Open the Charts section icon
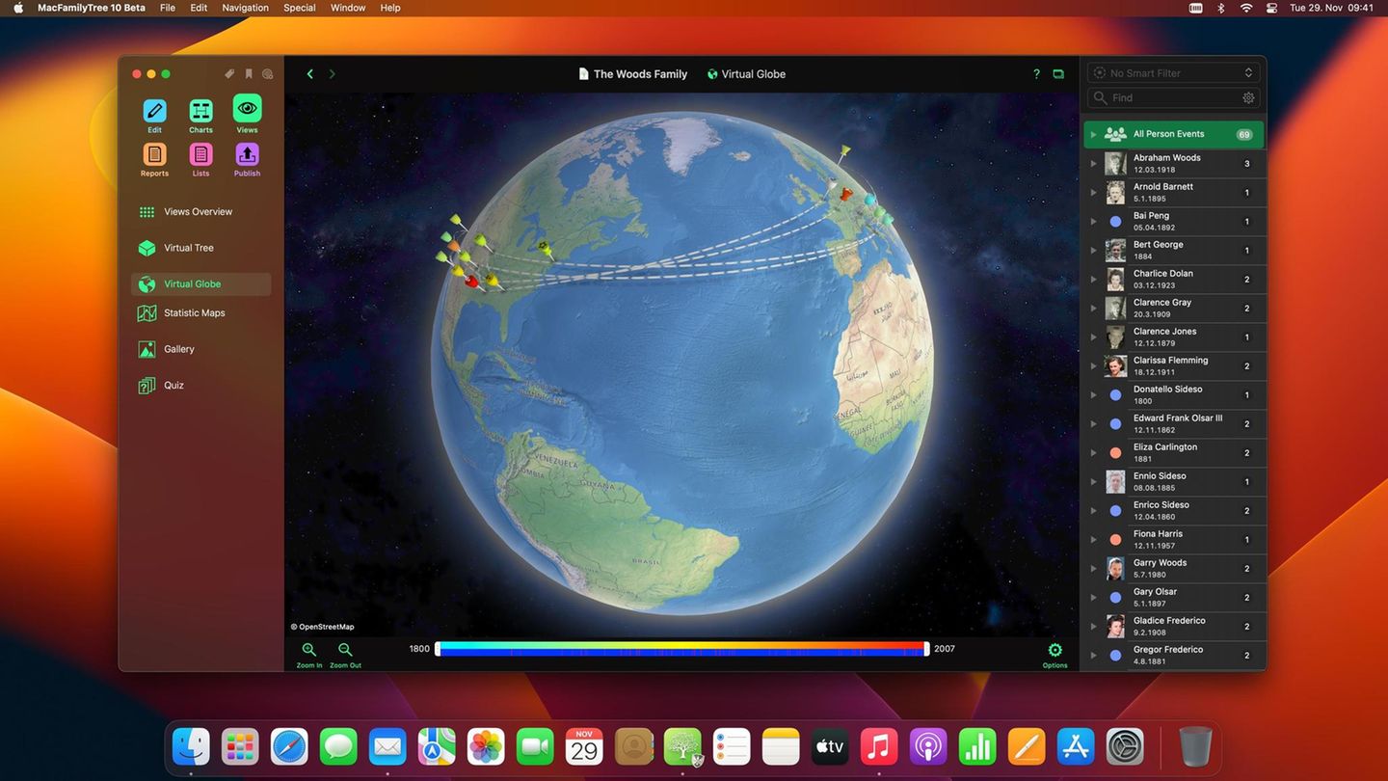 pos(200,110)
